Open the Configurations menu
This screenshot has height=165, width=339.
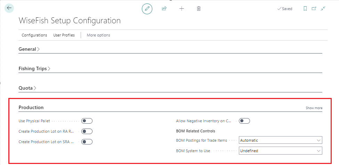coord(34,35)
